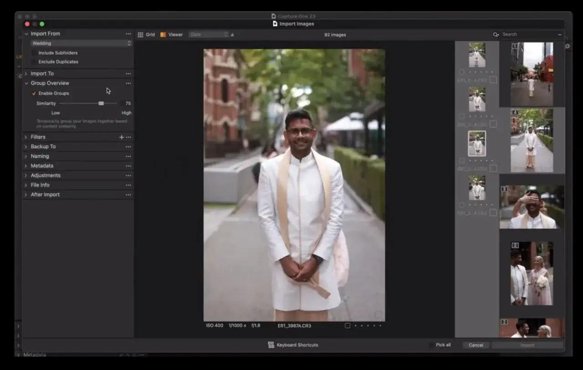Select group 2 thumbnail of couple standing
The image size is (583, 370).
[x=532, y=273]
